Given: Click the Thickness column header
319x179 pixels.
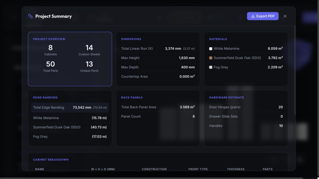Looking at the screenshot, I should click(236, 169).
